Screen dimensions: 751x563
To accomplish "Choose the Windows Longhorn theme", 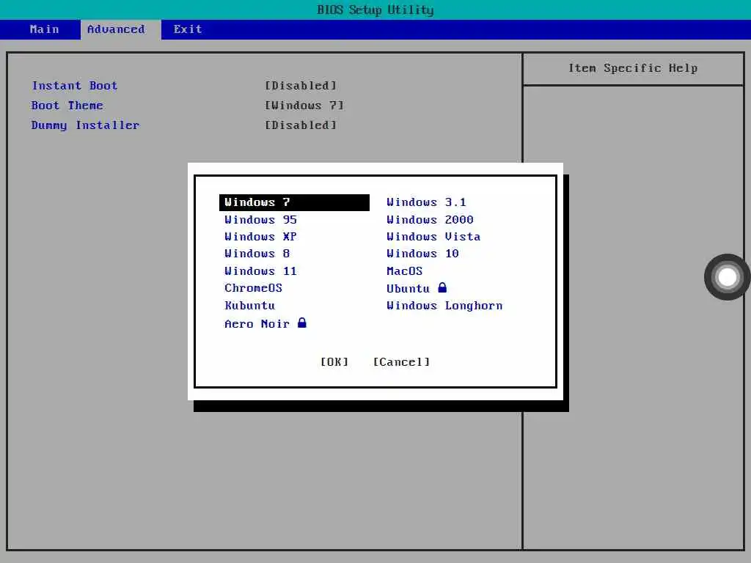I will click(x=444, y=306).
